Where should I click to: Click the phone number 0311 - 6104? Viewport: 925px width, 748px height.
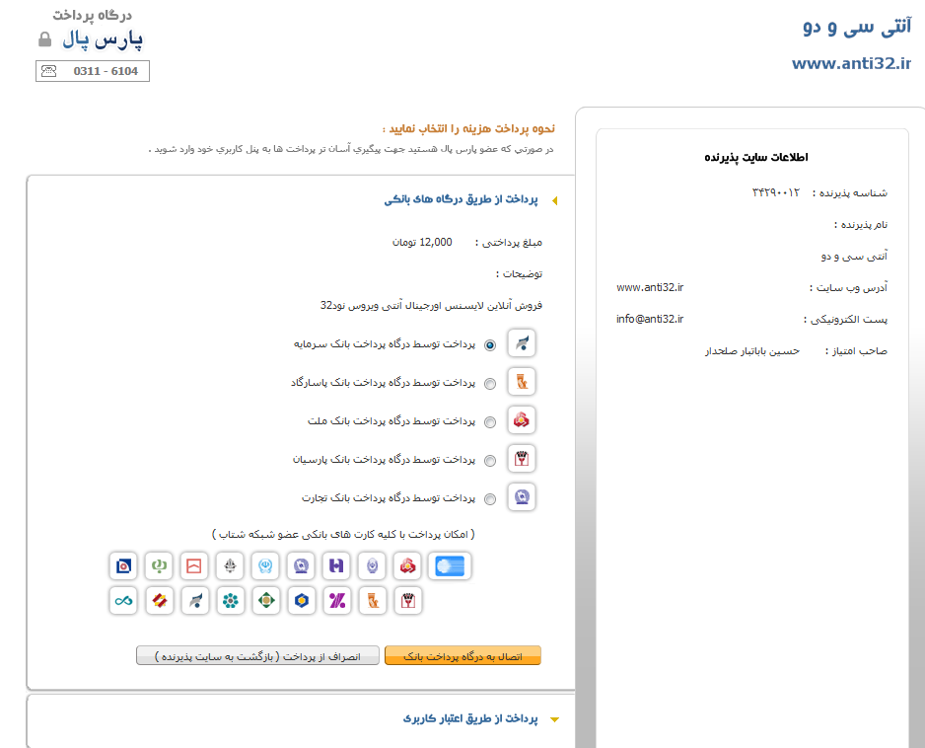coord(106,71)
